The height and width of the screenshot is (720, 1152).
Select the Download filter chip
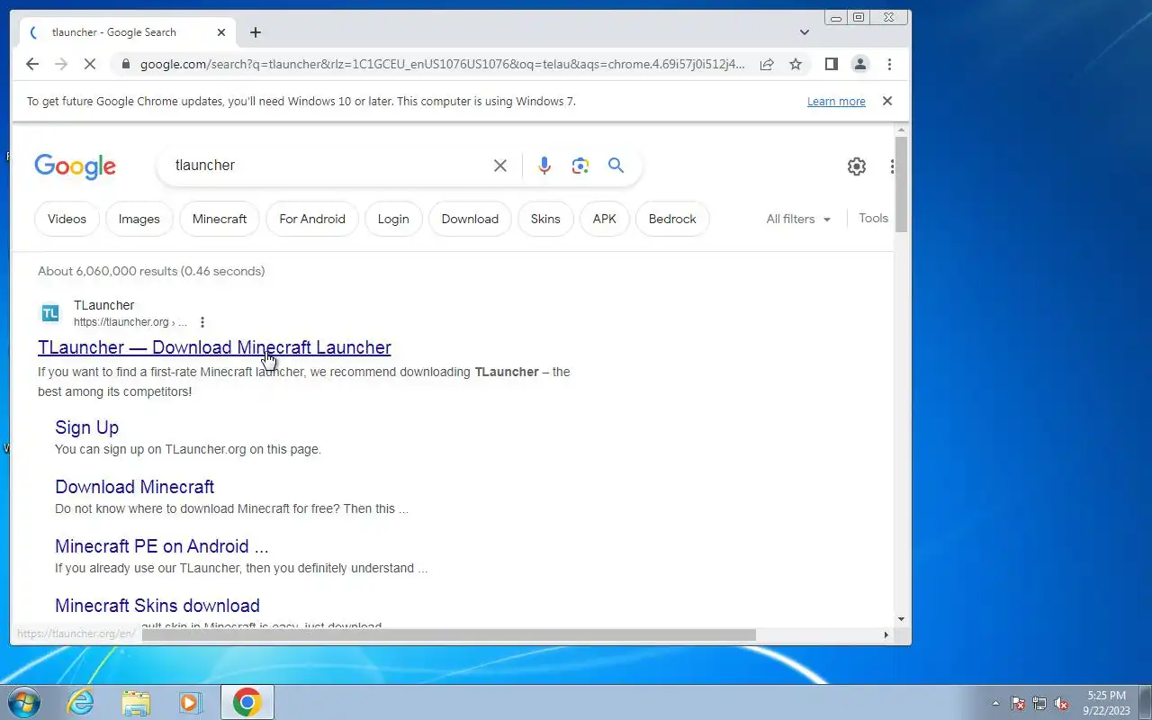click(x=470, y=219)
